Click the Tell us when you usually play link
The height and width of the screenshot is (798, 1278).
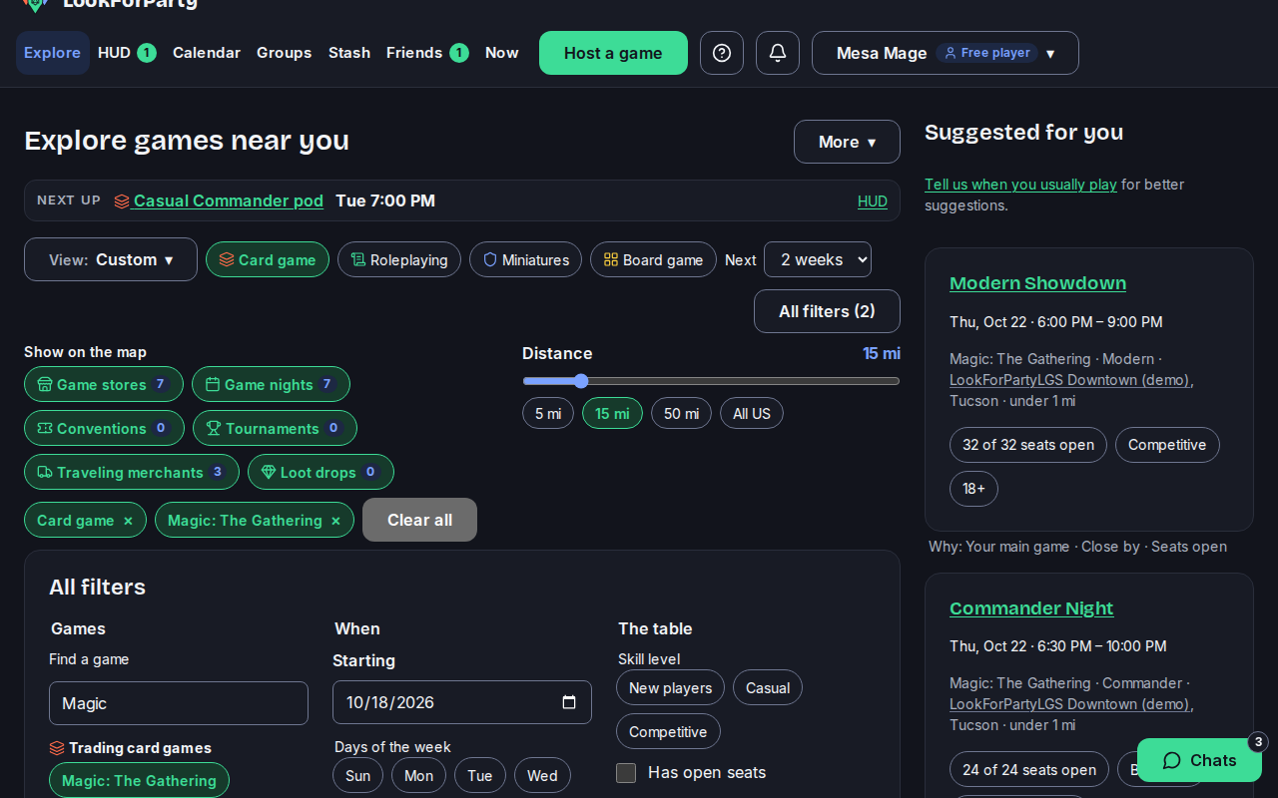[1020, 185]
